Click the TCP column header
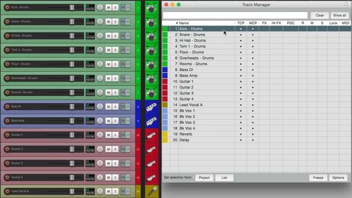The image size is (352, 198). coord(241,23)
